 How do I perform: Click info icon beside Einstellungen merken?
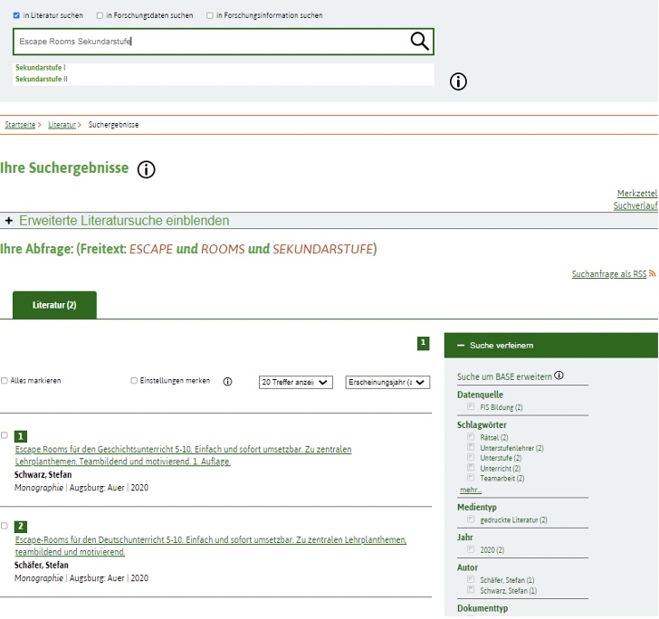click(227, 382)
